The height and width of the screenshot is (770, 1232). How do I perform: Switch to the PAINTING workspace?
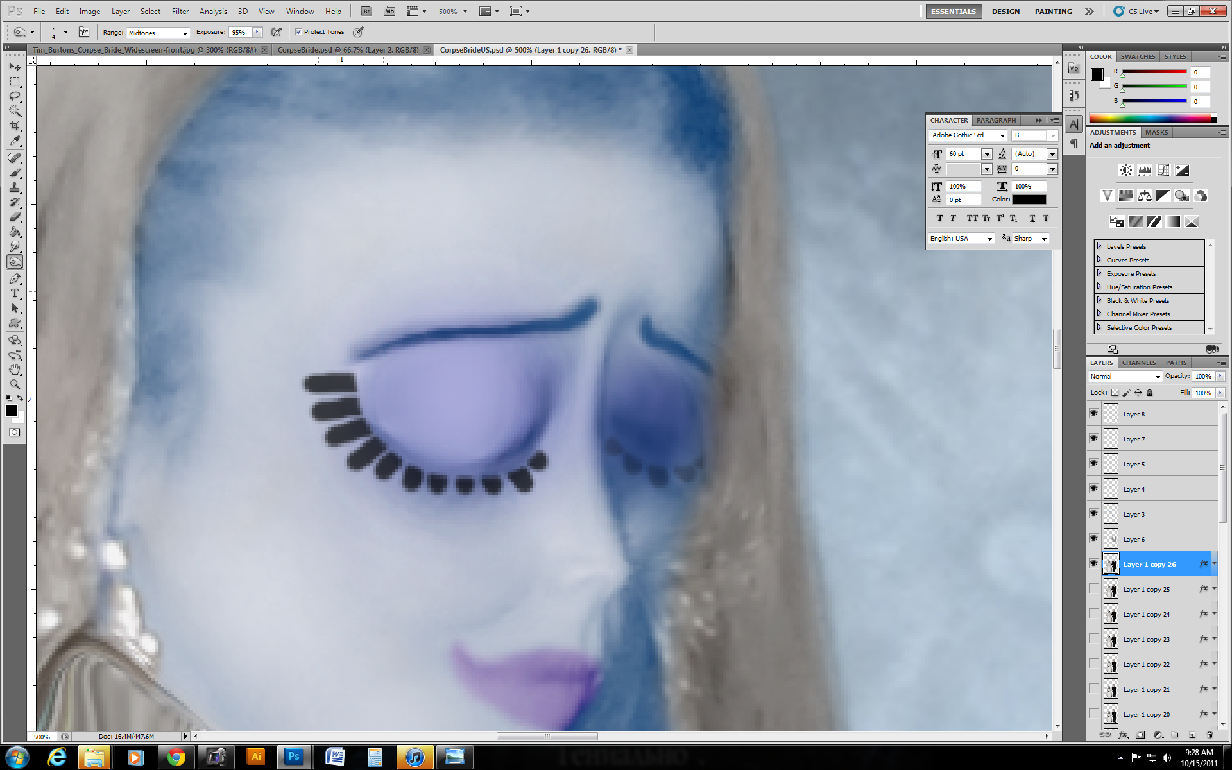coord(1053,12)
